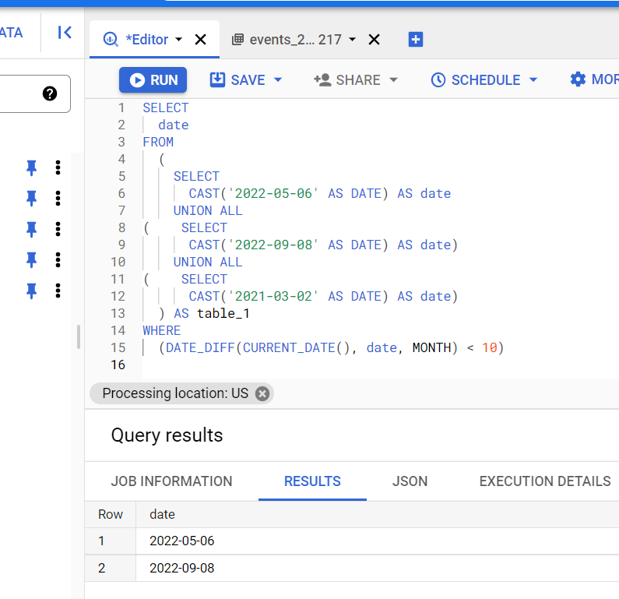Click the Row column header
This screenshot has width=619, height=599.
point(111,515)
